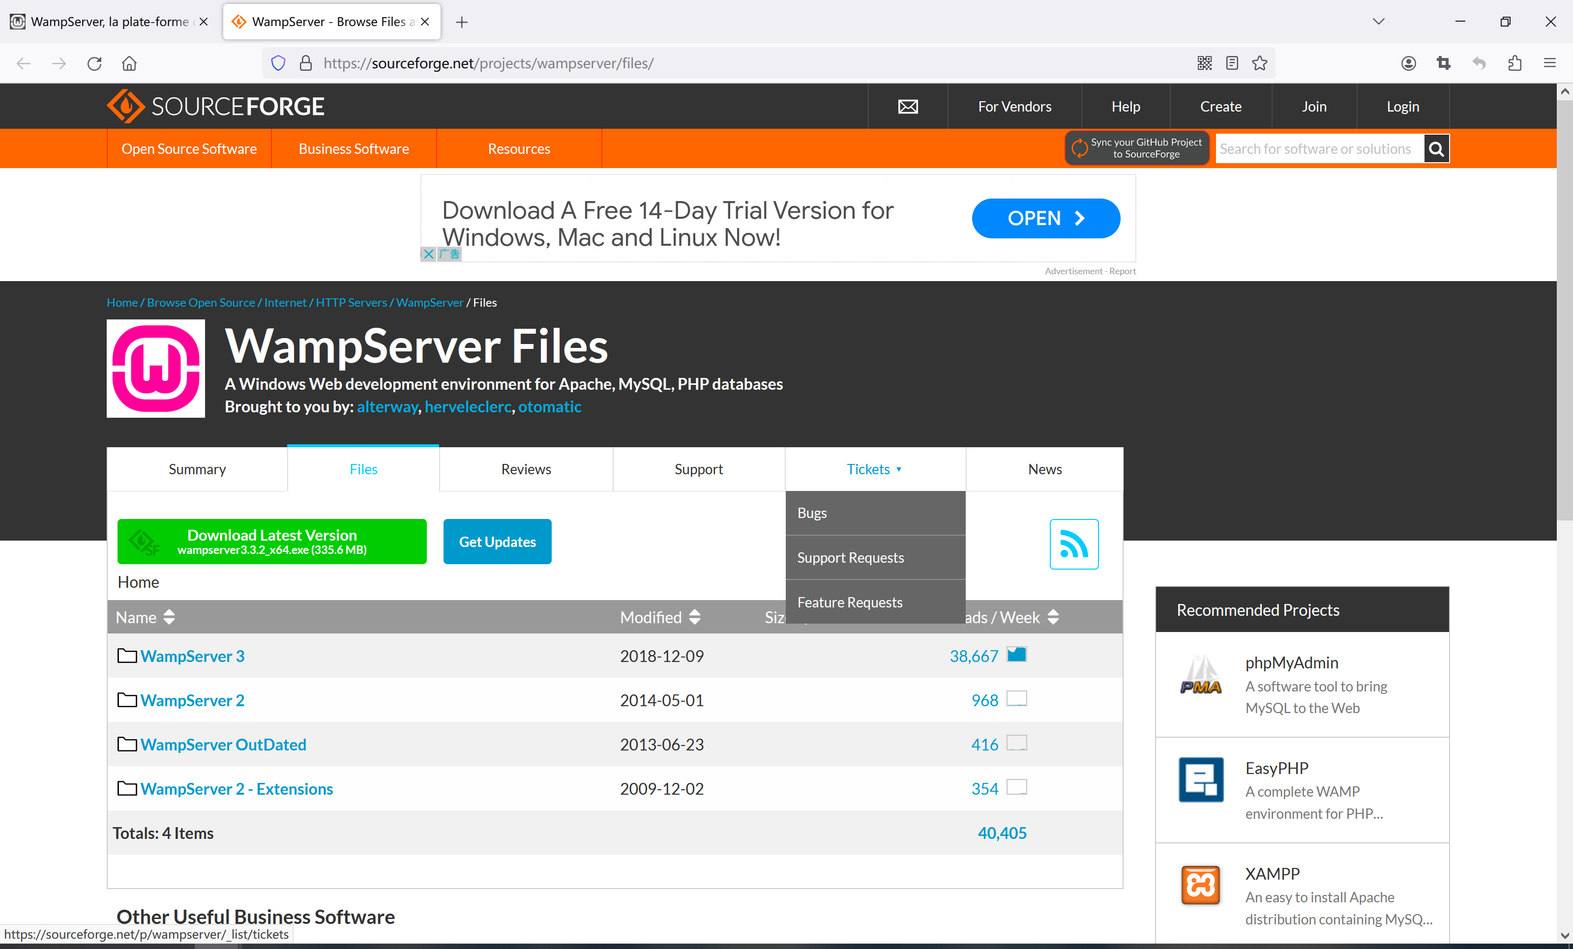Image resolution: width=1573 pixels, height=949 pixels.
Task: Open a new browser tab
Action: pyautogui.click(x=462, y=22)
